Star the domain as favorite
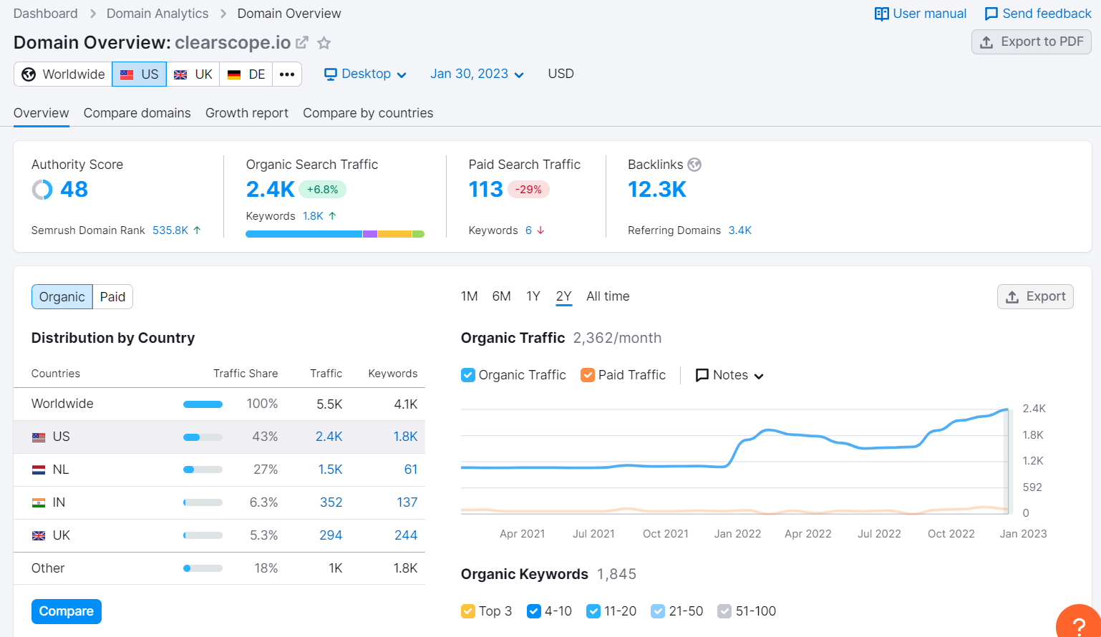 pos(324,43)
